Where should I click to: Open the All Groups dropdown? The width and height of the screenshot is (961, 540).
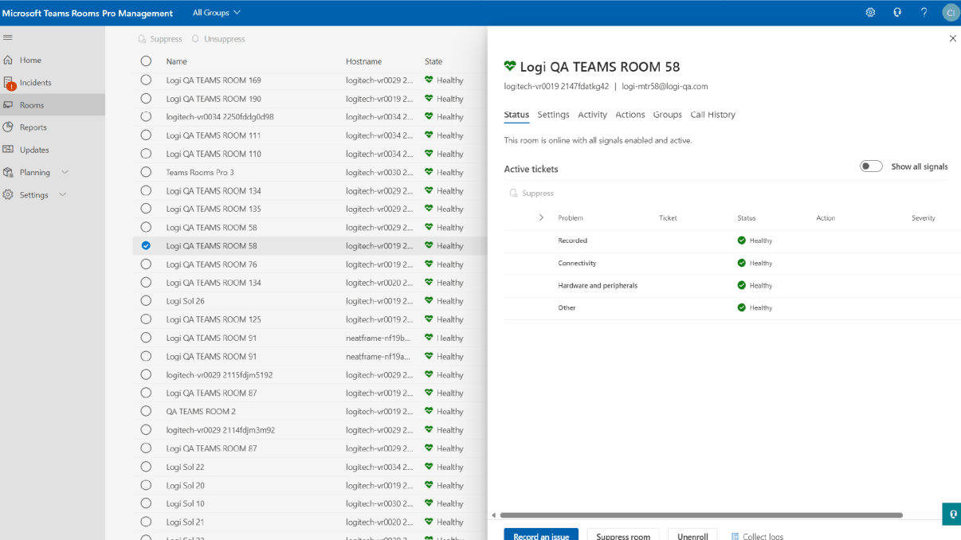[217, 13]
